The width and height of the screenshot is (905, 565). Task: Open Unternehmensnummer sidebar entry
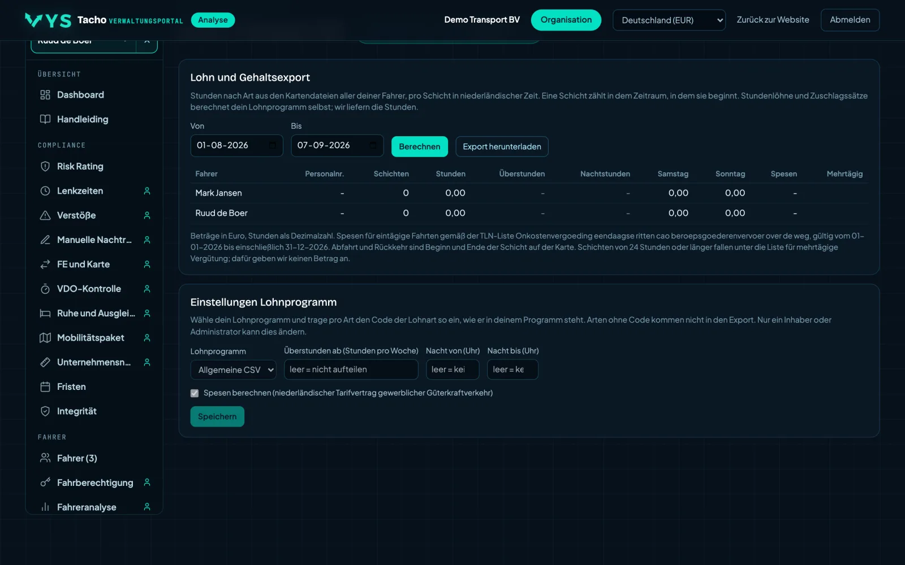click(x=94, y=362)
